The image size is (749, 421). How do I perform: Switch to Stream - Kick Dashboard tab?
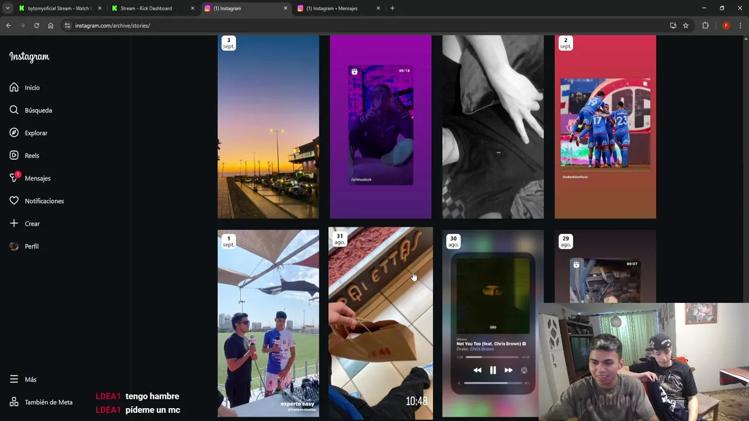tap(152, 8)
